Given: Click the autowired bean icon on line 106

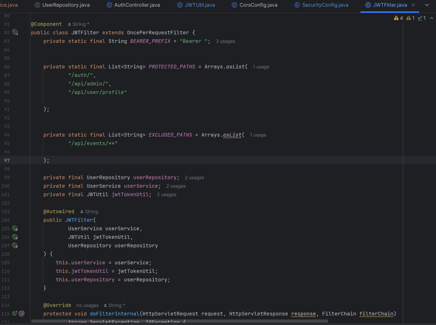Looking at the screenshot, I should [x=15, y=237].
